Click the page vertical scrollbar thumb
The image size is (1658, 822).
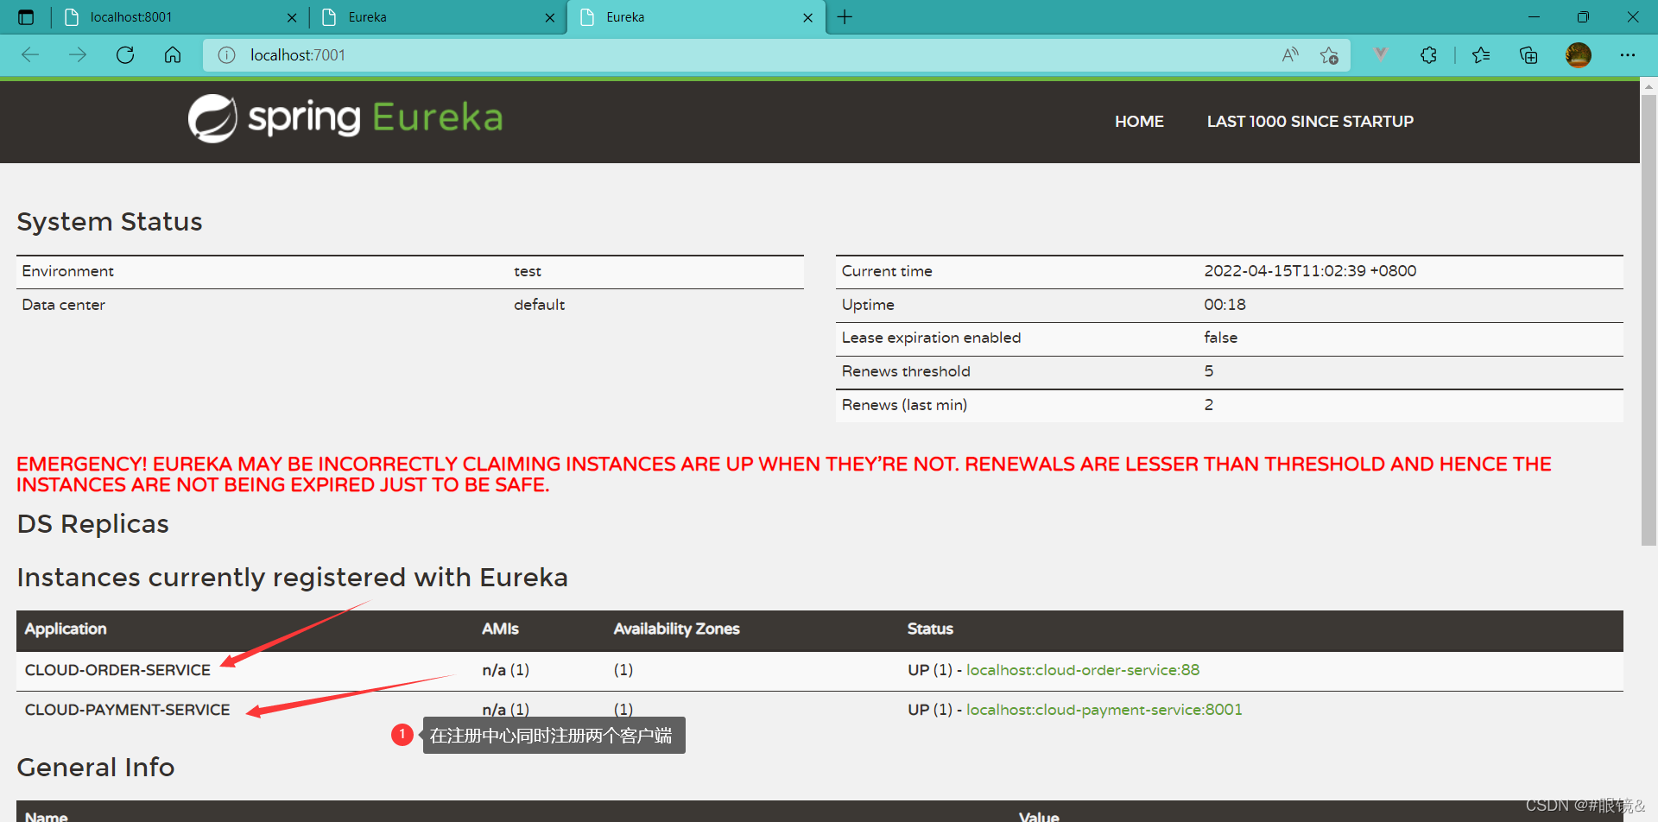[1649, 319]
